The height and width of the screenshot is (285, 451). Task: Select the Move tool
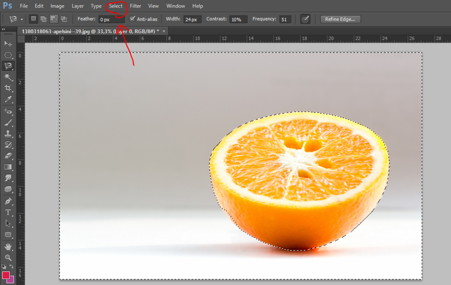[8, 44]
